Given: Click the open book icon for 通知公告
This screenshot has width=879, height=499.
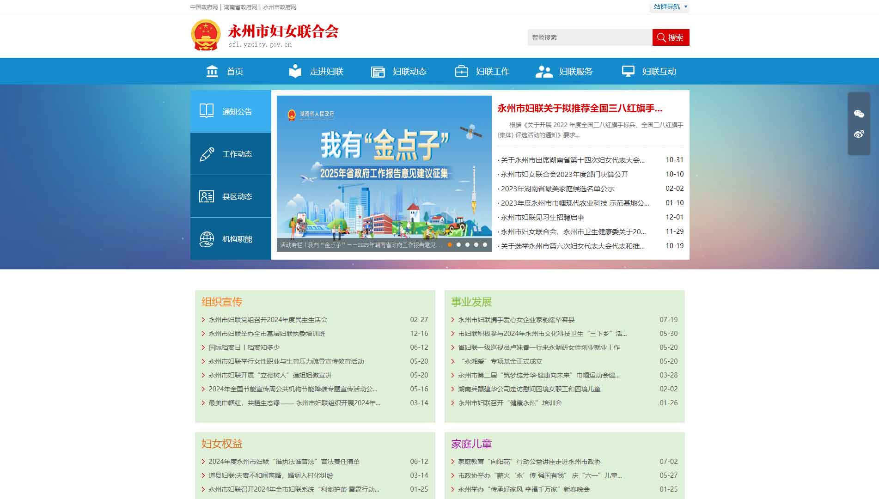Looking at the screenshot, I should coord(207,111).
